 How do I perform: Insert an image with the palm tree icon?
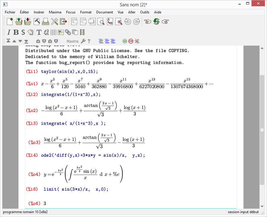60,32
